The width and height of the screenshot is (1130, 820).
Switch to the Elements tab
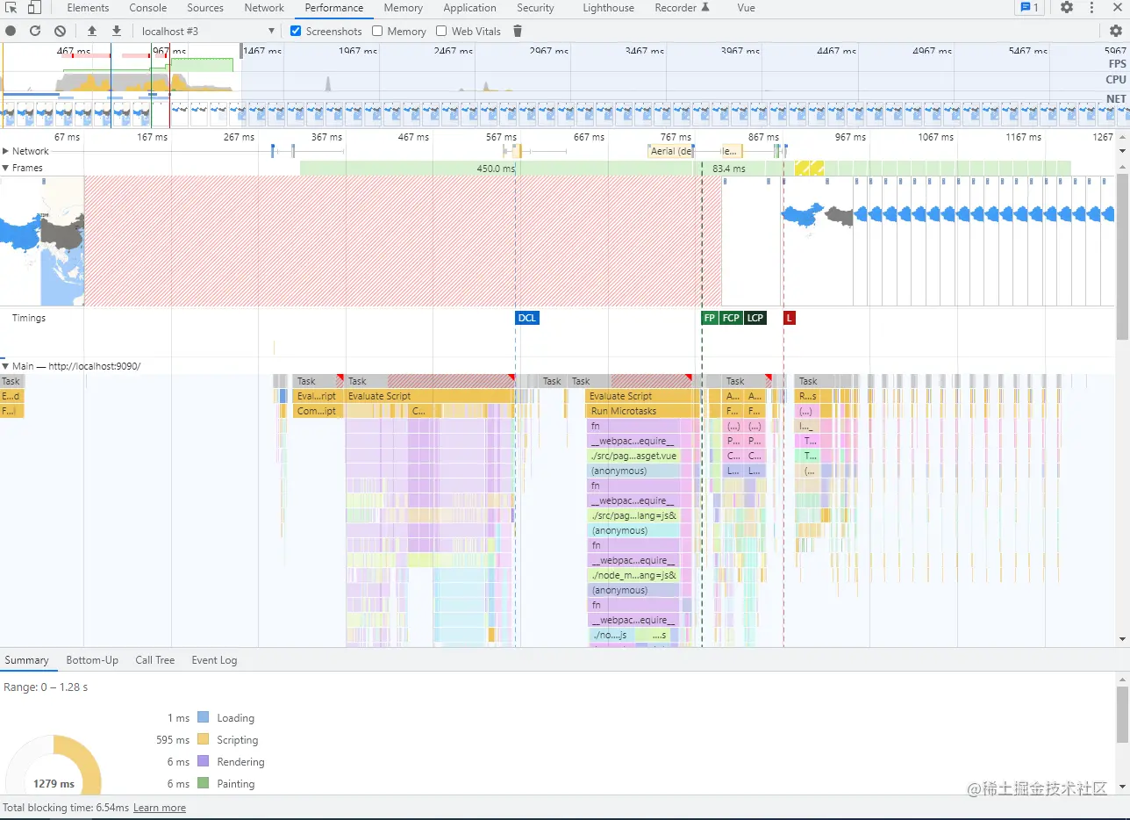coord(88,8)
